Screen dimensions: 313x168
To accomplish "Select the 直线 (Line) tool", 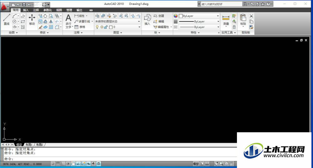I will coord(7,20).
